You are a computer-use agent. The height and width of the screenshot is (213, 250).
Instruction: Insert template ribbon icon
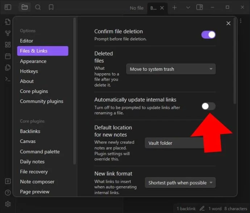8,67
